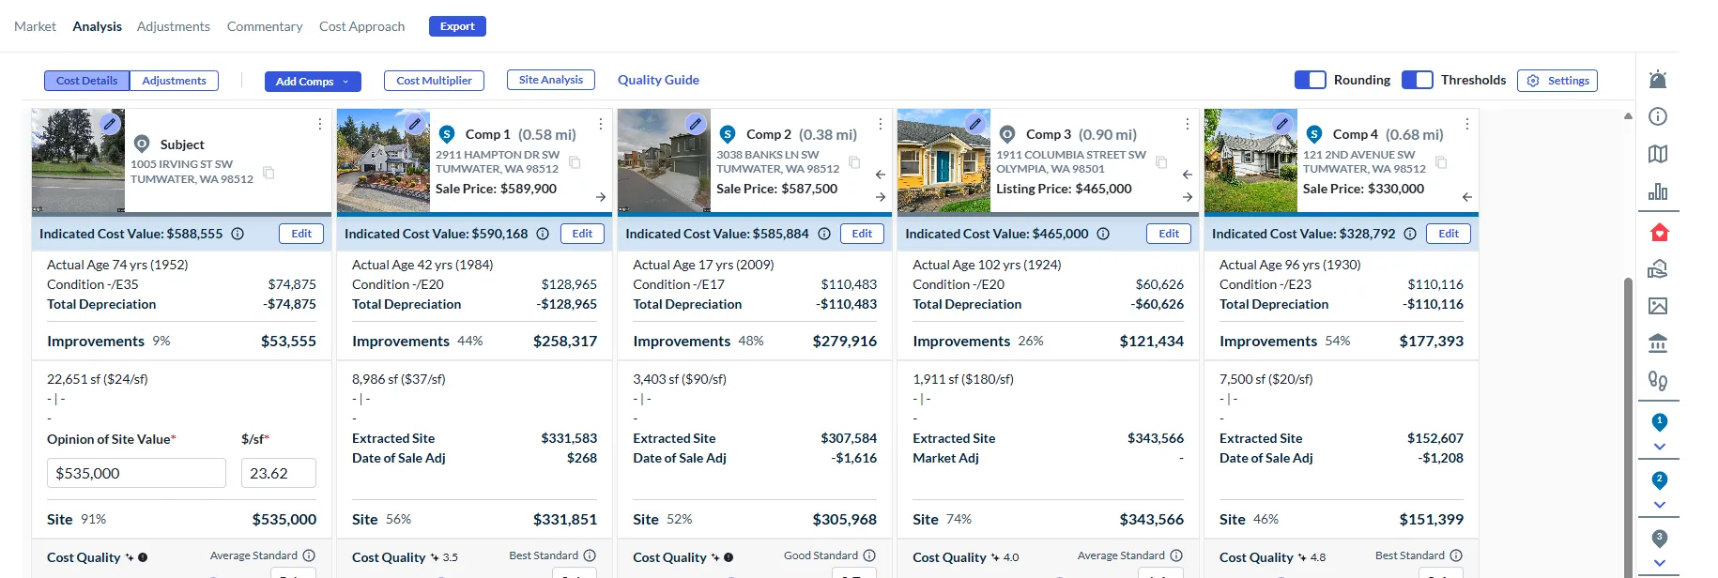Open the map icon in right sidebar
1718x578 pixels.
1658,154
